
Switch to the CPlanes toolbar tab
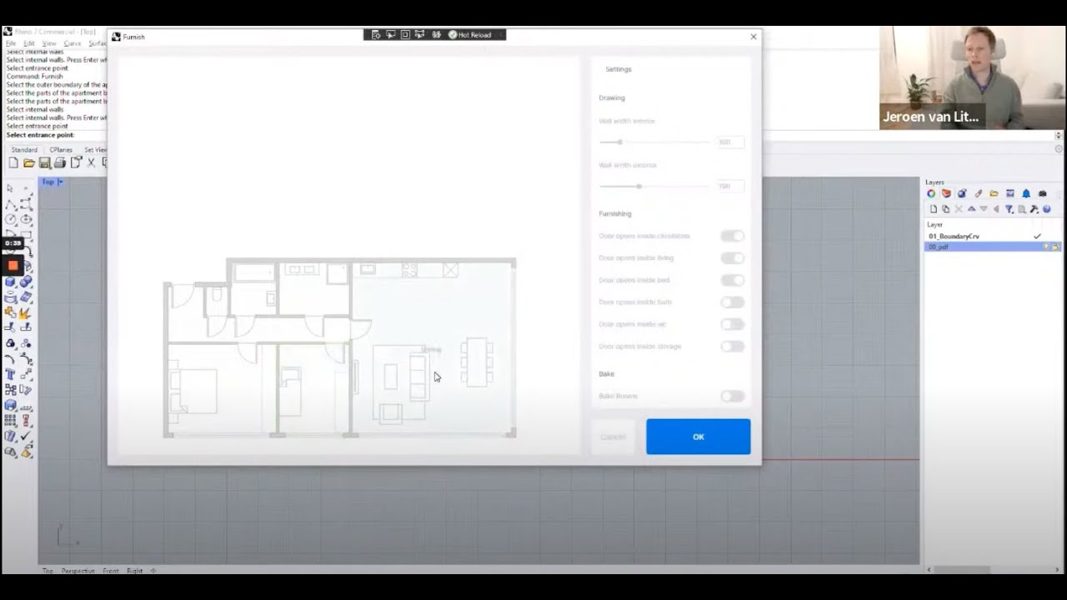61,150
